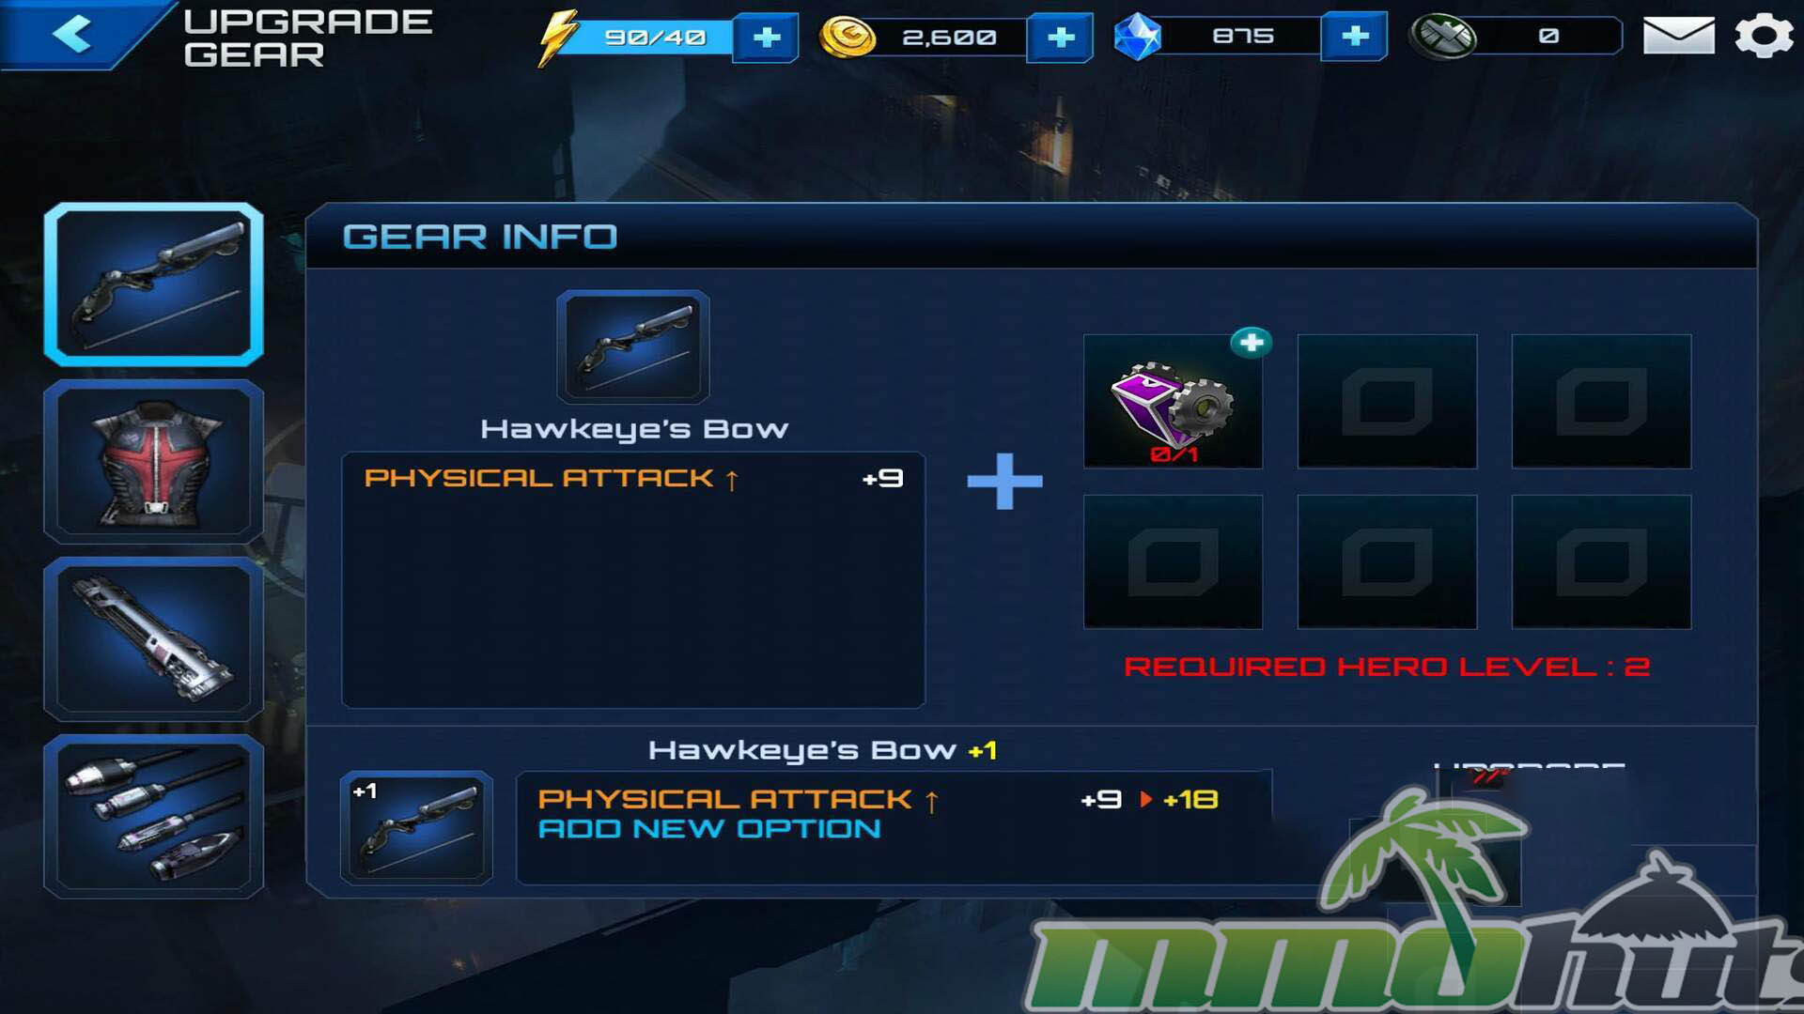This screenshot has height=1014, width=1804.
Task: Select the red chest armor gear slot
Action: (x=153, y=462)
